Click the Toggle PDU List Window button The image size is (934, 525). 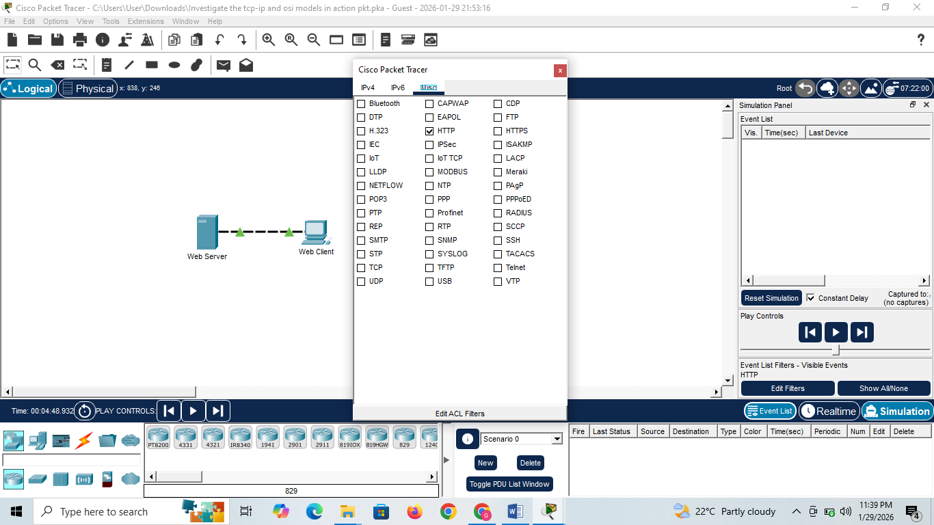(509, 484)
